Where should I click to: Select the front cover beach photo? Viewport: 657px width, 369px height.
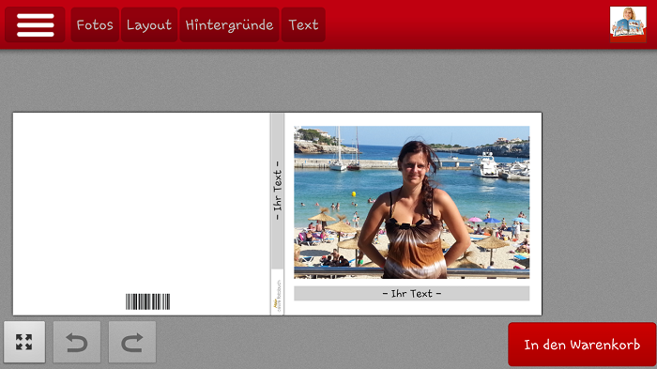pos(411,202)
